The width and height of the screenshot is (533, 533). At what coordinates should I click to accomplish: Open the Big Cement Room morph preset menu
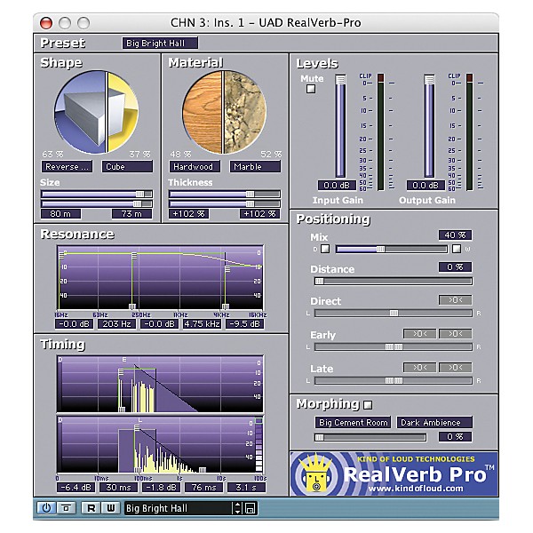[354, 423]
